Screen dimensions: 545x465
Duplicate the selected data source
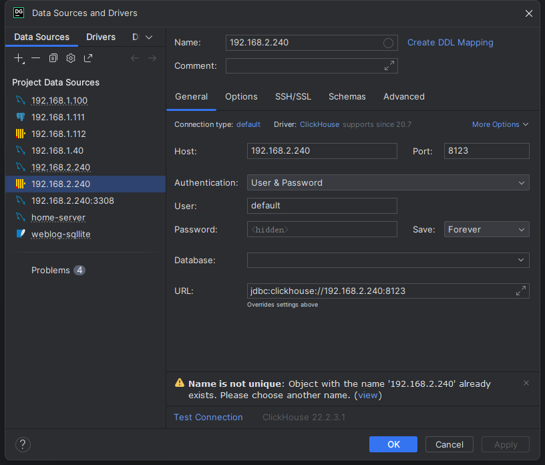[53, 58]
